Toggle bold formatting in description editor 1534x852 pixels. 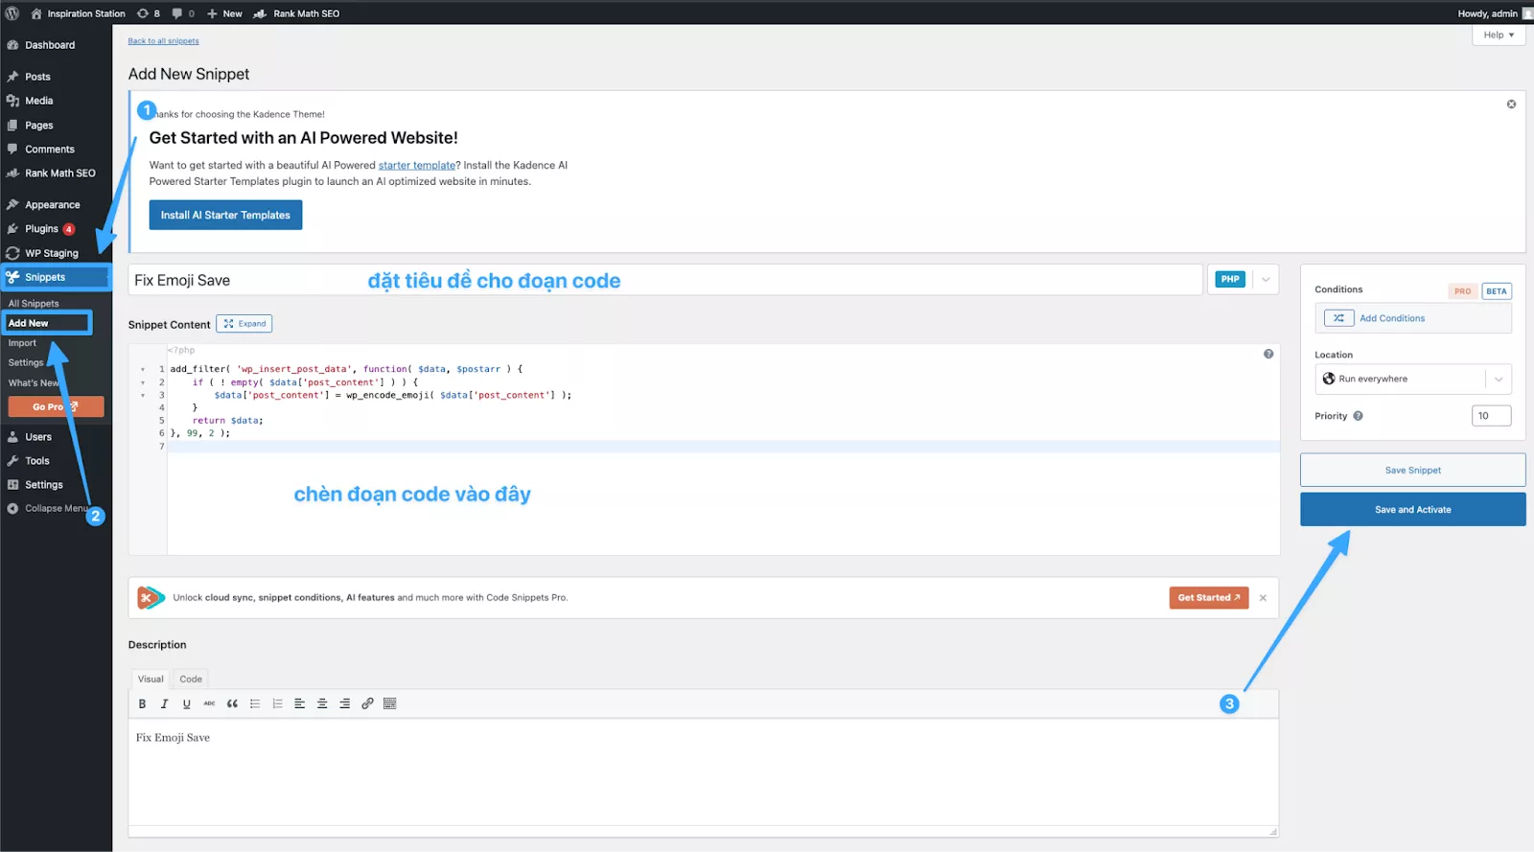pos(142,703)
